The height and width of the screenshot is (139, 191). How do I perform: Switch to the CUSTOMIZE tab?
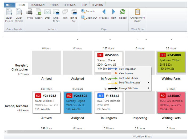point(38,5)
